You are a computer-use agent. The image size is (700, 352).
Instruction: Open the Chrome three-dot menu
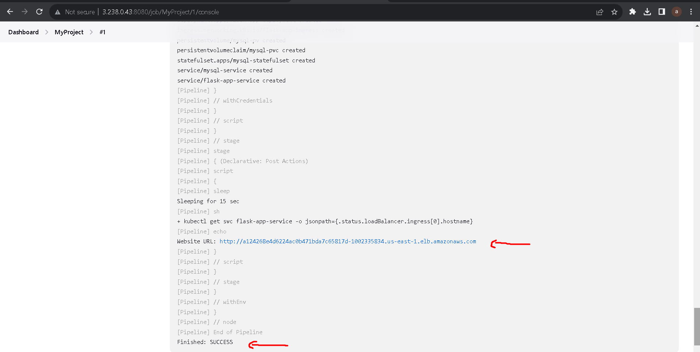click(691, 12)
